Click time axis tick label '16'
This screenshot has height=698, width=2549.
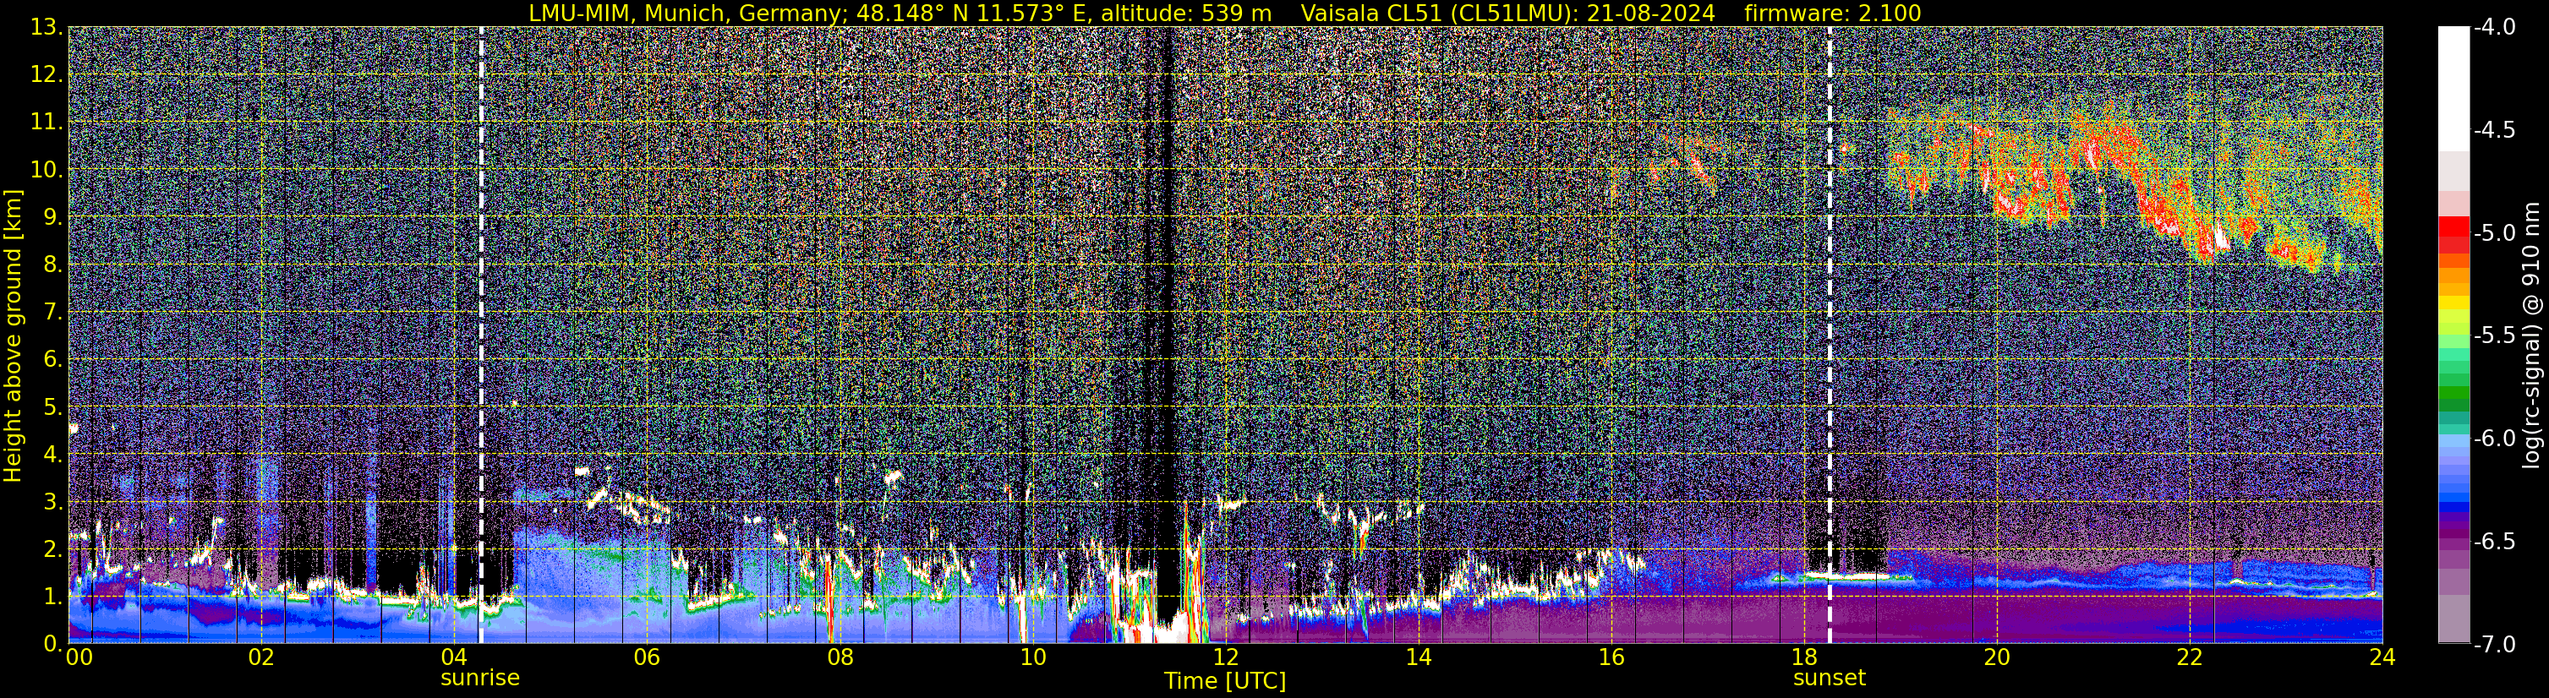(1611, 657)
